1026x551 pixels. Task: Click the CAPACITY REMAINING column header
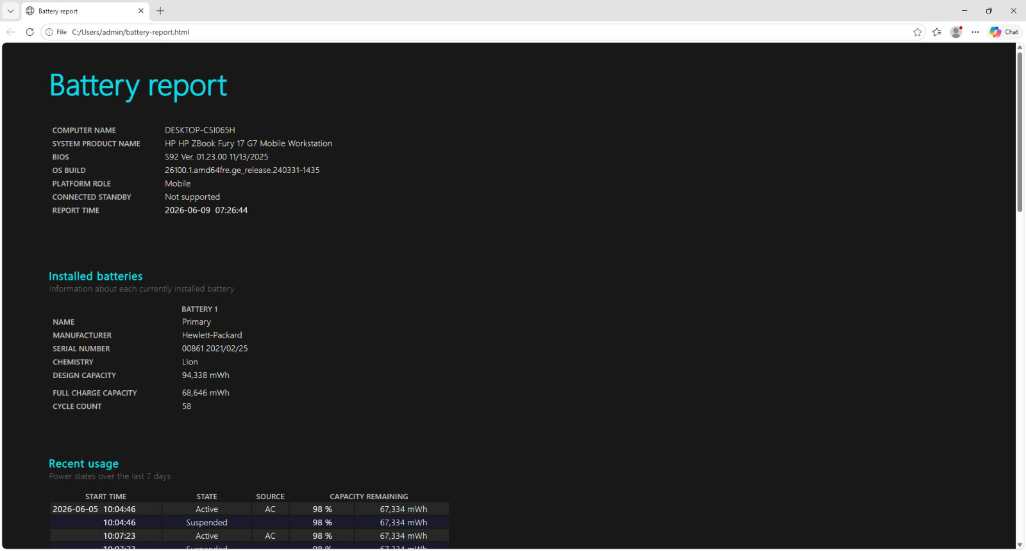(x=369, y=497)
